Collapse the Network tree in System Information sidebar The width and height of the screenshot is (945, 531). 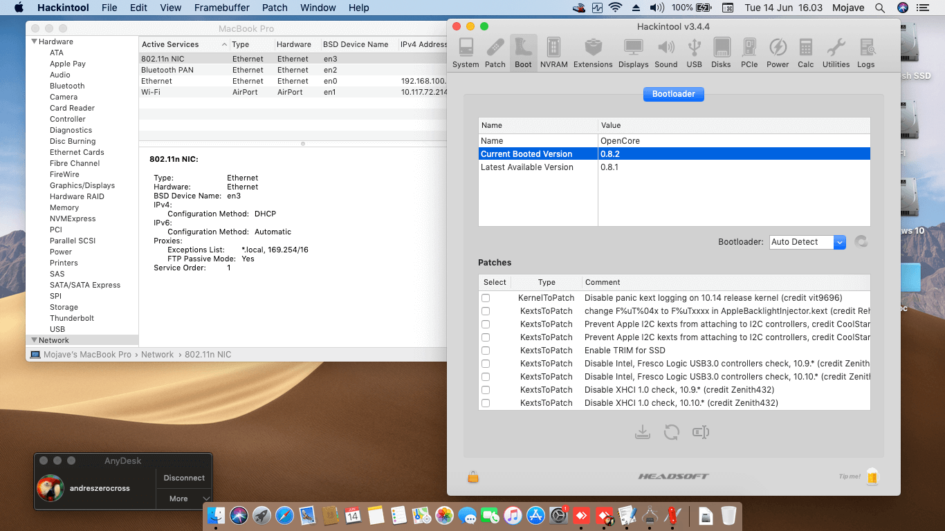(34, 340)
